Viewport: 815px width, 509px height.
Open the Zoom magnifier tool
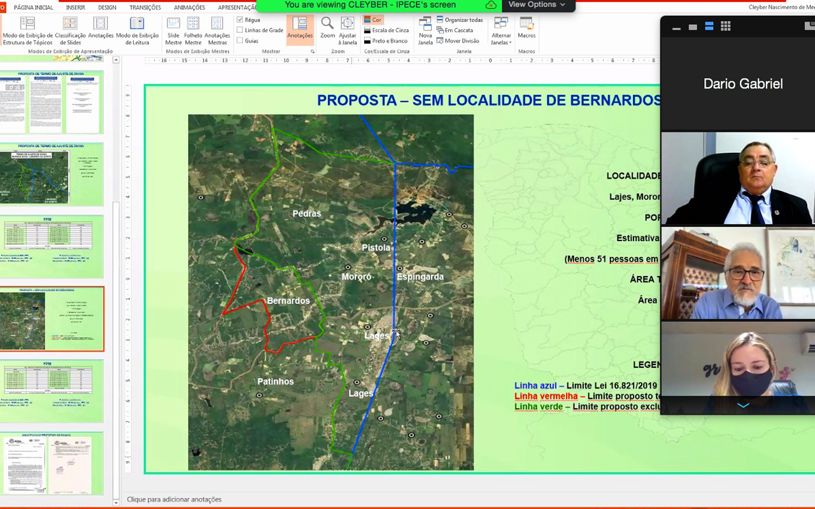(327, 28)
